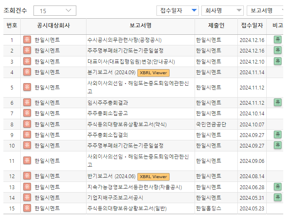This screenshot has height=218, width=290.
Task: Click the red 유 icon in row 11
Action: tap(27, 161)
